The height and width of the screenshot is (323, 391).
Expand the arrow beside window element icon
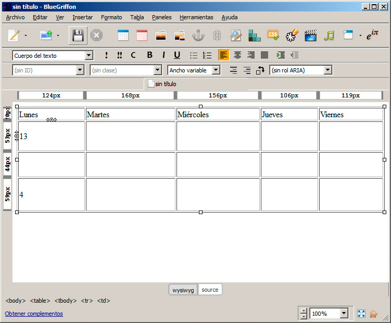[x=360, y=35]
